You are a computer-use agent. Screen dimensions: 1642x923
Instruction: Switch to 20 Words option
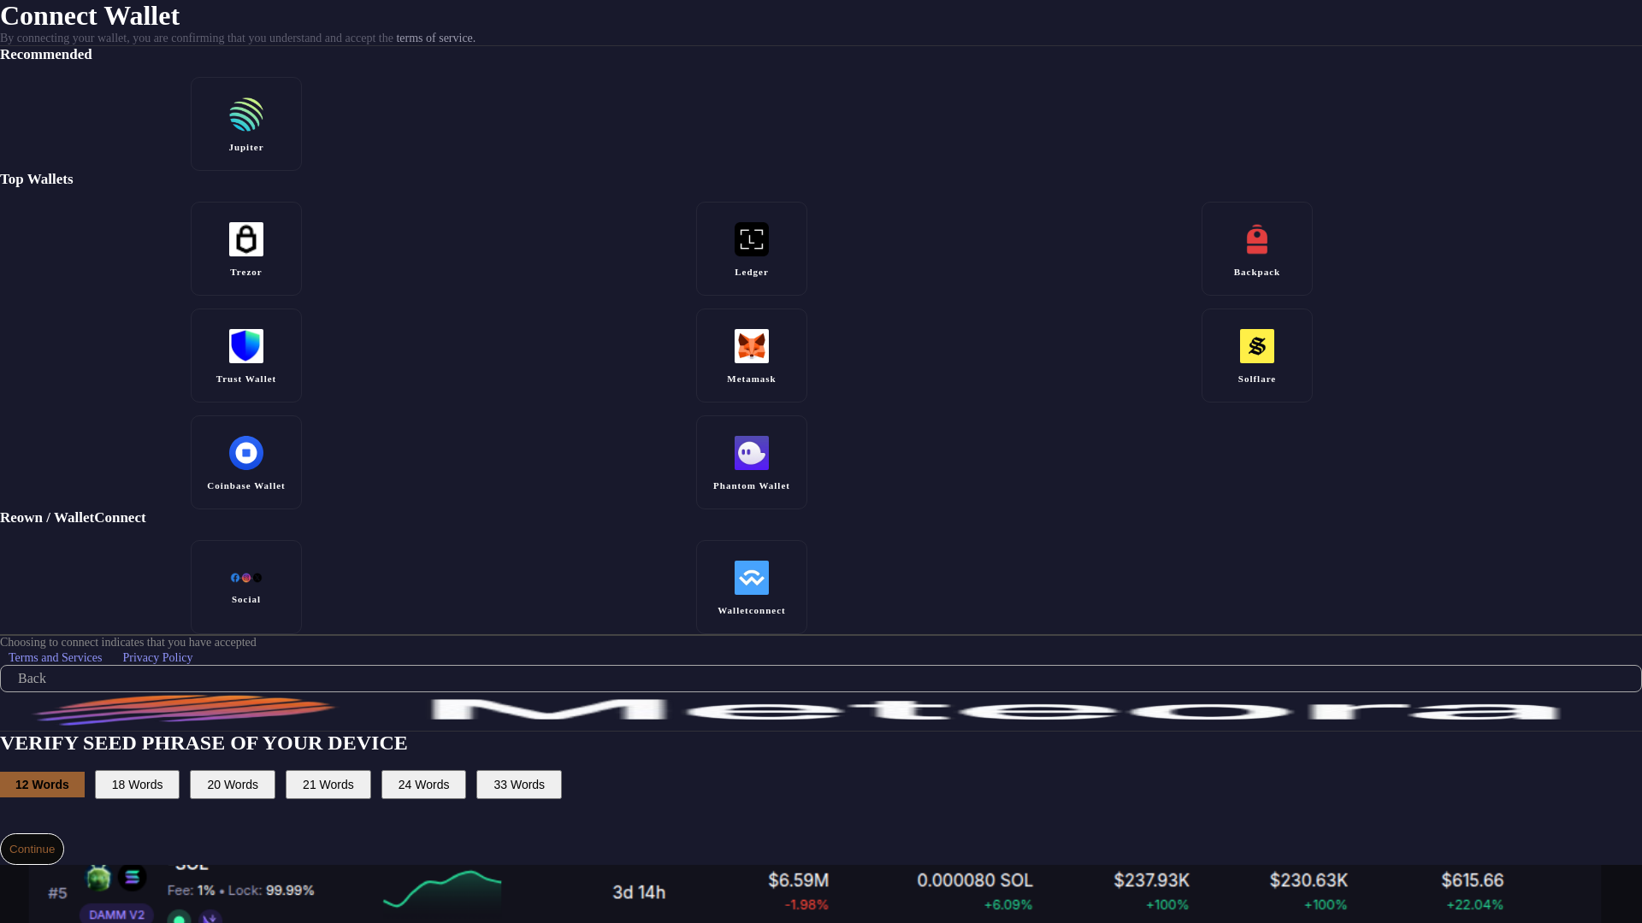pyautogui.click(x=233, y=785)
